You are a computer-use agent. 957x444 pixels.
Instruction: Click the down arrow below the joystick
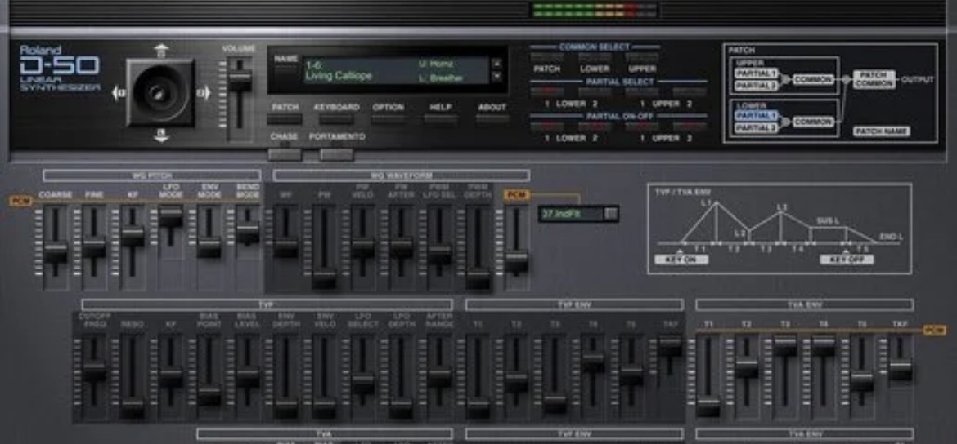pyautogui.click(x=161, y=135)
